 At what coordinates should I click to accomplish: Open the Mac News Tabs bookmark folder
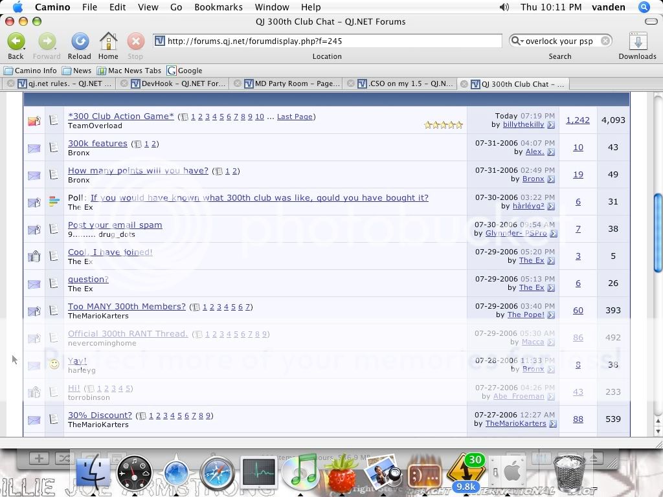click(129, 71)
